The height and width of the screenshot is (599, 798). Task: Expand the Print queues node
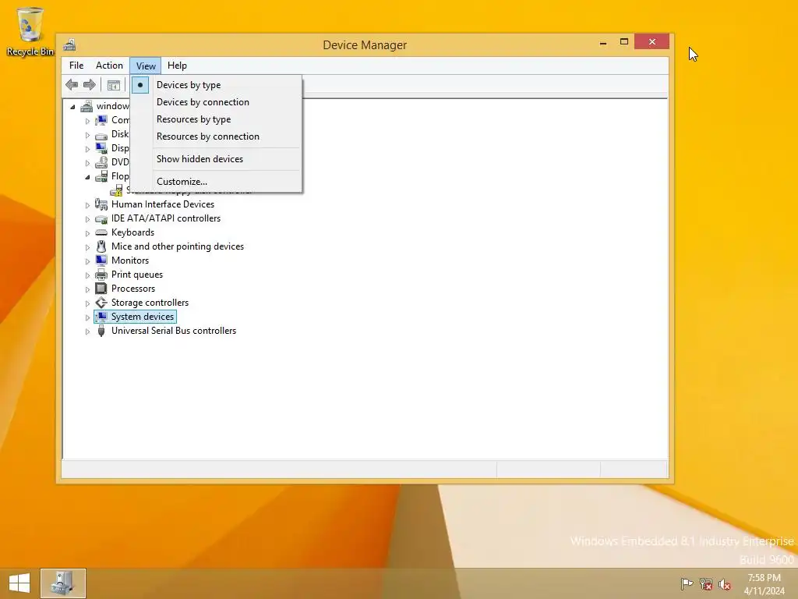87,275
